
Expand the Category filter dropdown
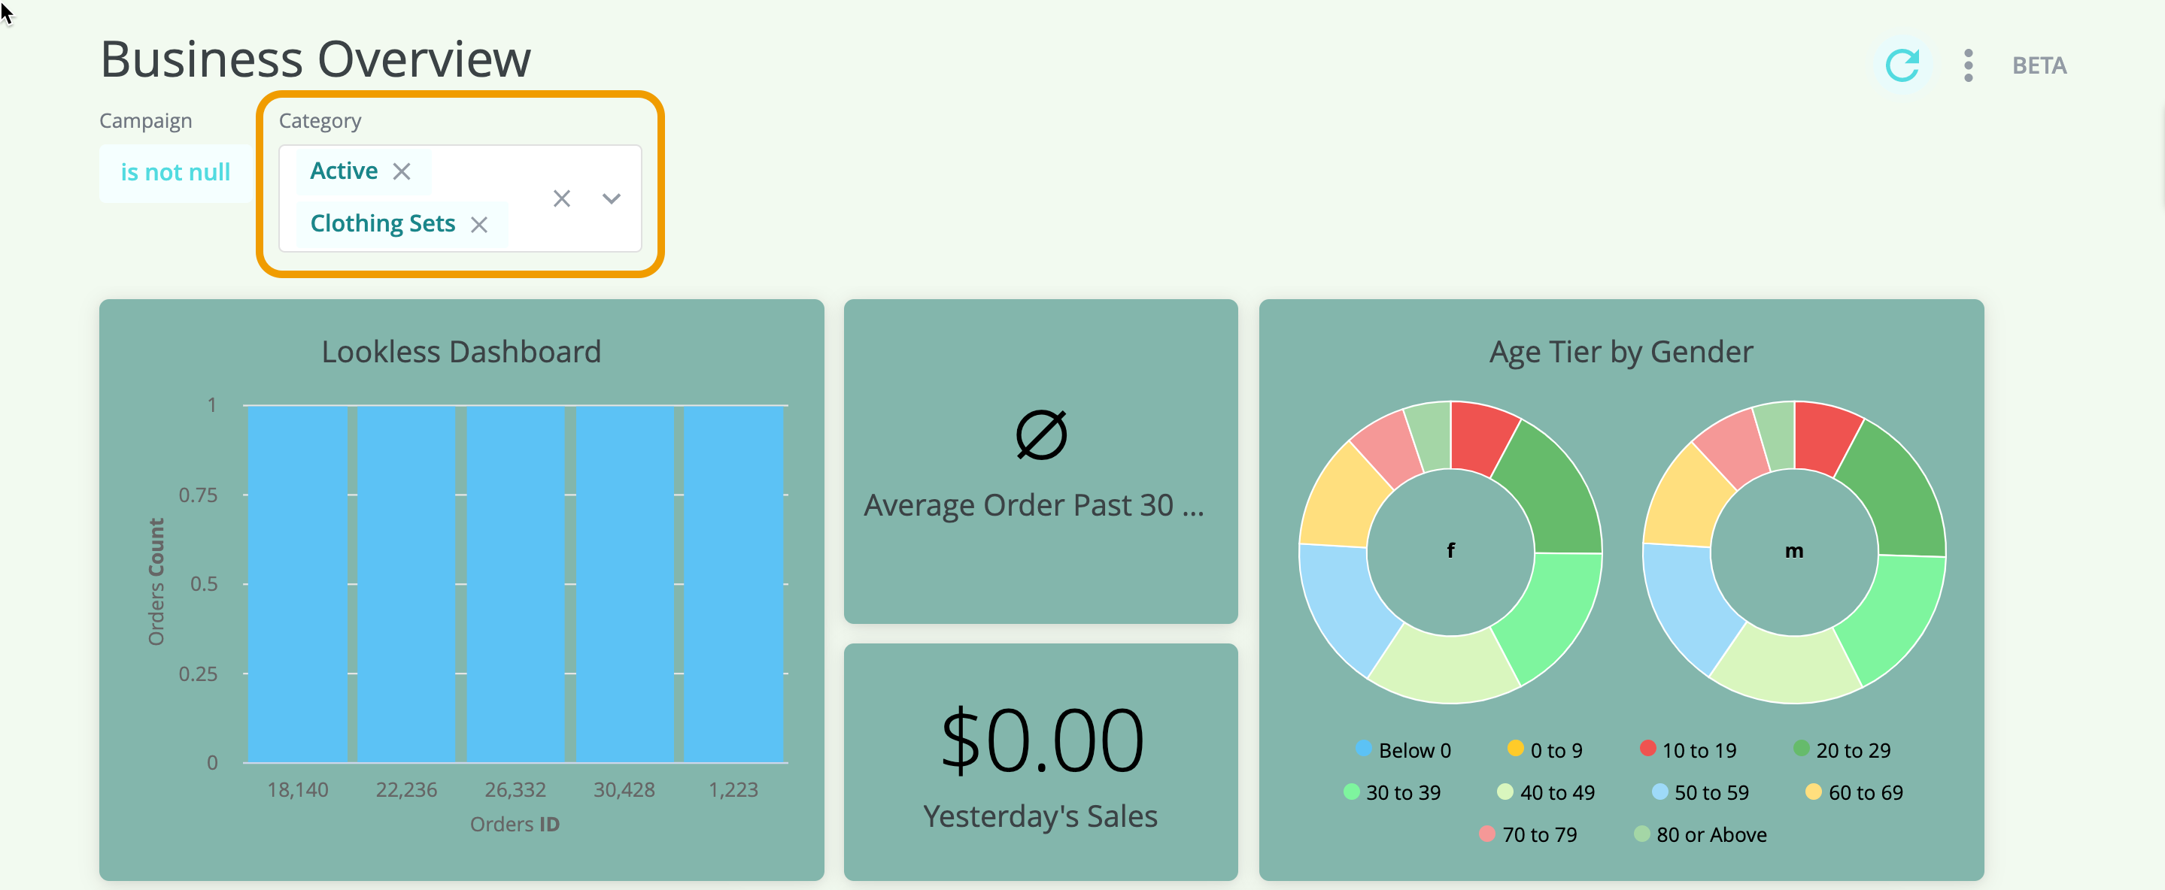tap(611, 198)
